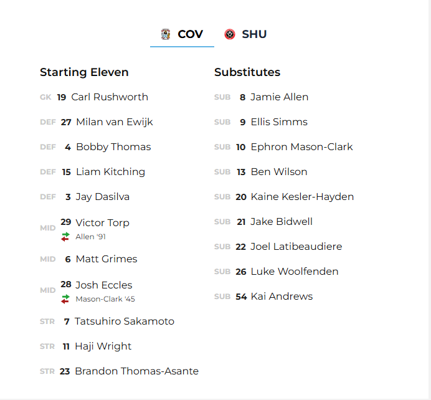
Task: Click Brandon Thomas-Asante's name
Action: (x=136, y=371)
